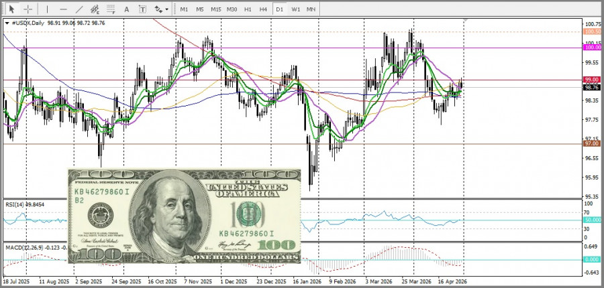The image size is (604, 288).
Task: Select the Equidistant Channel tool
Action: (x=95, y=9)
